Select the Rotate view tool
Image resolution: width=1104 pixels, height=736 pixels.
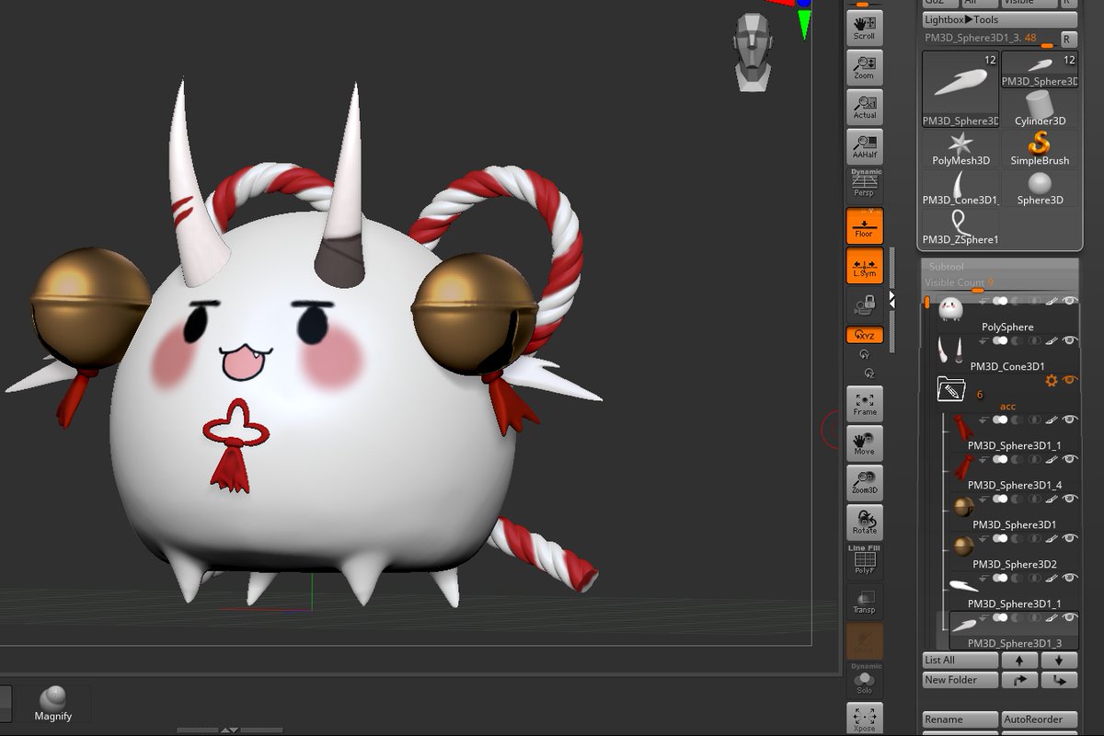(x=865, y=523)
